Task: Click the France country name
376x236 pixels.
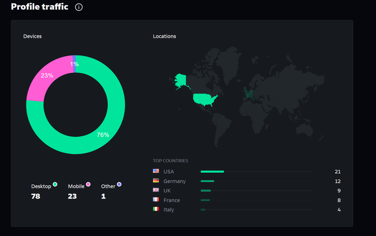Action: (x=172, y=200)
